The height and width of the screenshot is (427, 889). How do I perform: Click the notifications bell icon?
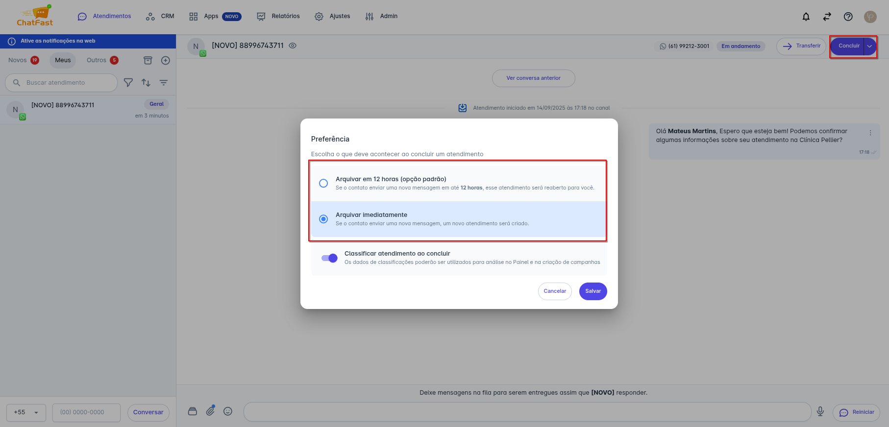[806, 17]
